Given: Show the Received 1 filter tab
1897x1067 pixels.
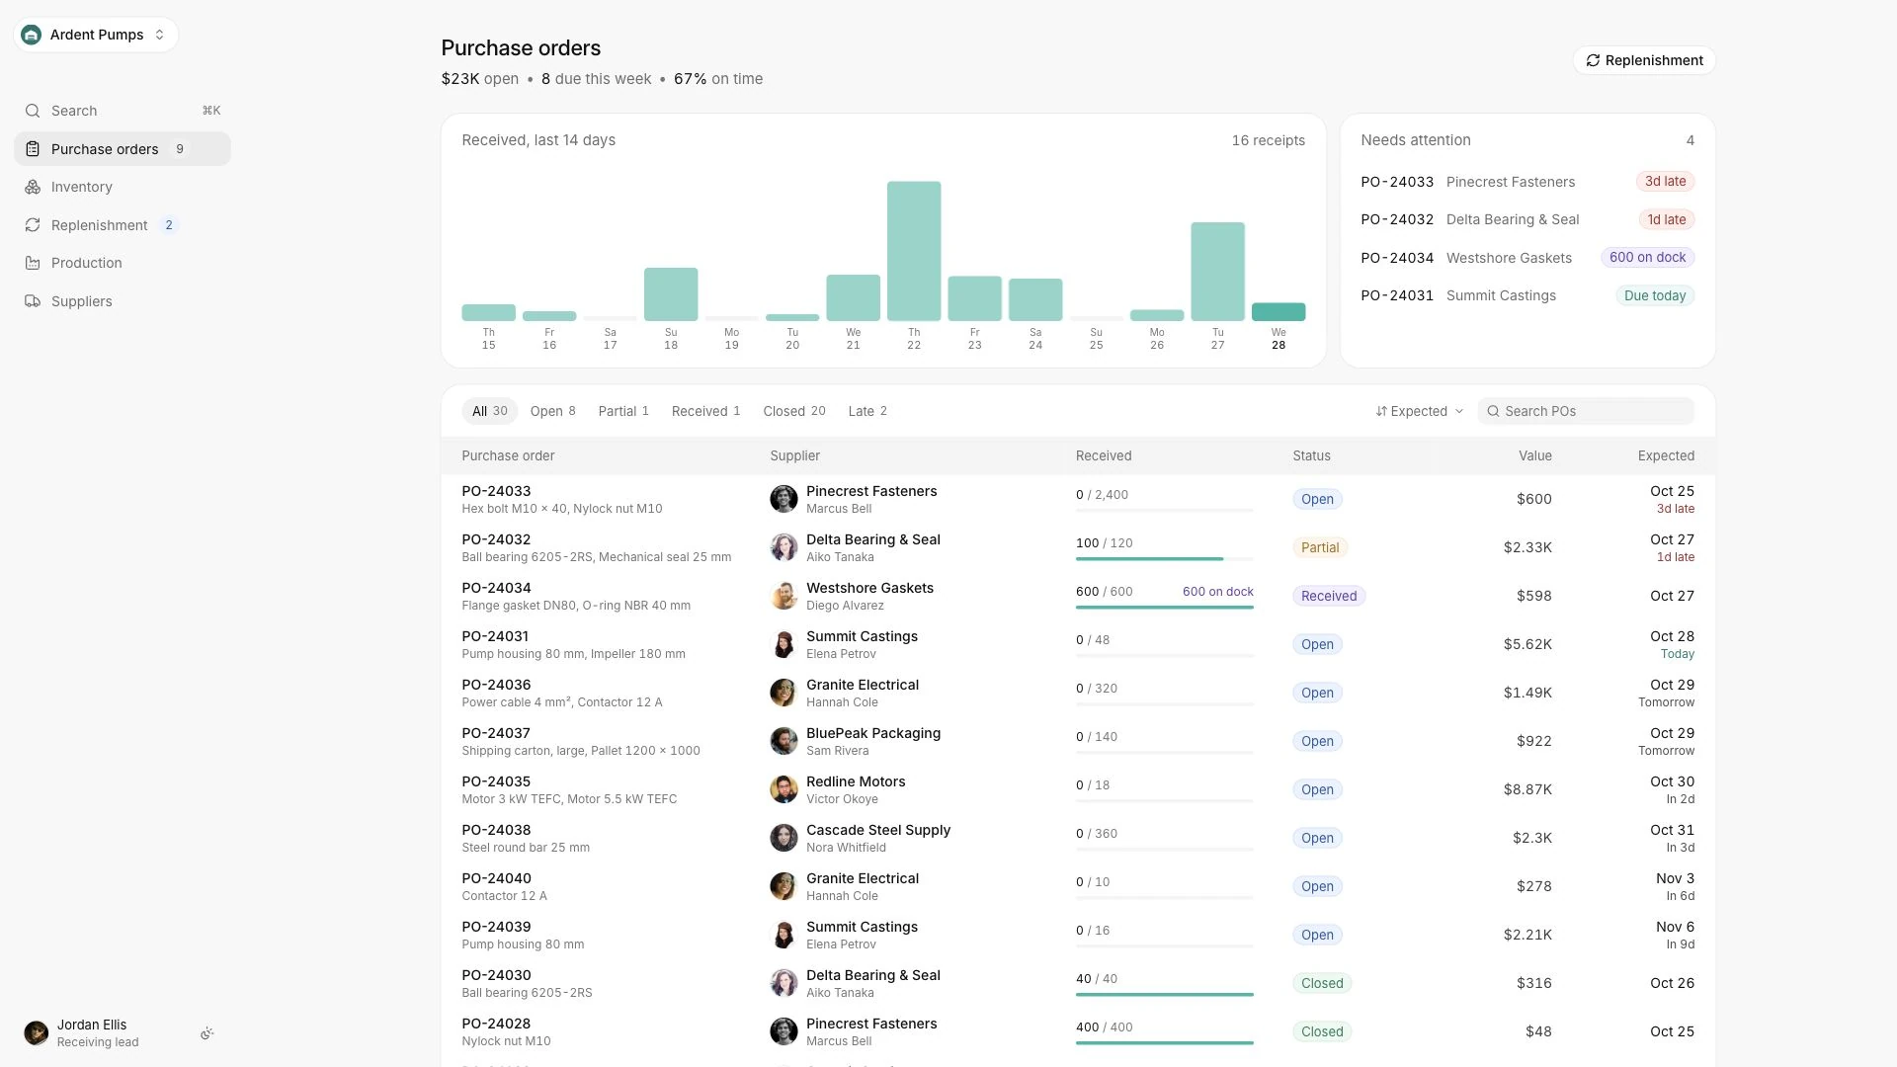Looking at the screenshot, I should click(705, 411).
